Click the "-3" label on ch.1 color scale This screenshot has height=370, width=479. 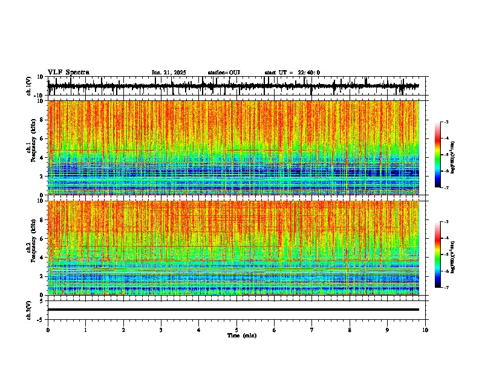click(x=446, y=122)
